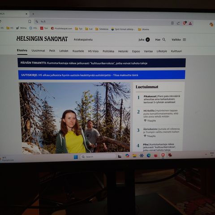
Task: Open Brave Rewards triangle icon
Action: (x=190, y=23)
